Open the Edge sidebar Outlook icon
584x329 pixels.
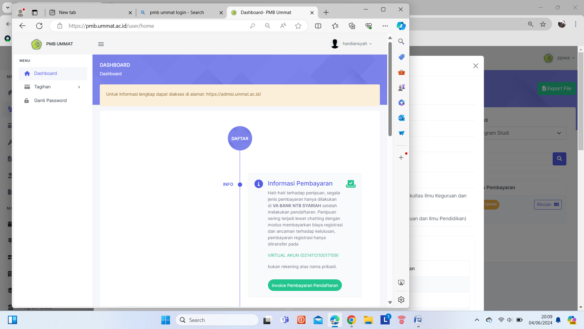pyautogui.click(x=401, y=118)
